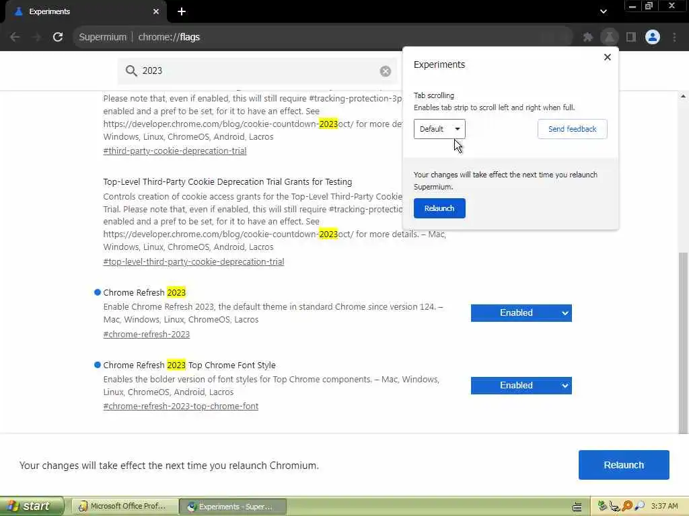This screenshot has height=516, width=689.
Task: Open the Tab scrolling Default dropdown
Action: pos(439,129)
